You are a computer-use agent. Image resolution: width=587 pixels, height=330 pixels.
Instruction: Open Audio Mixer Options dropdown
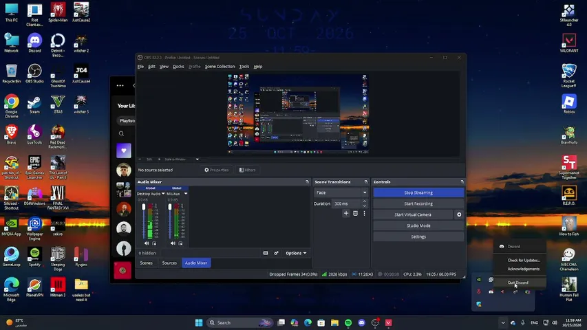coord(296,253)
